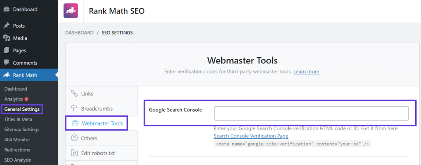Click the Pages icon in sidebar
The height and width of the screenshot is (165, 421).
7,51
